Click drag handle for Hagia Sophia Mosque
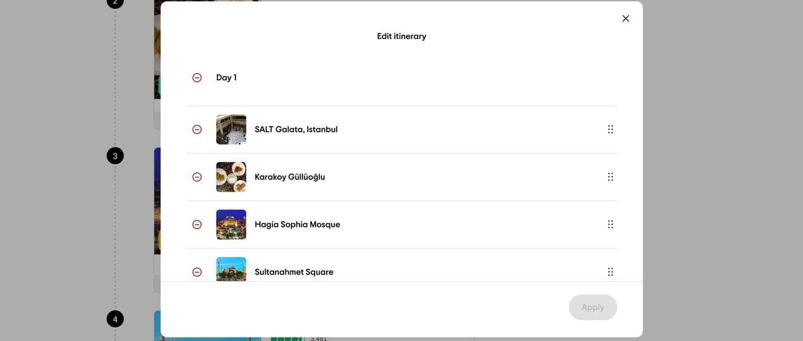Viewport: 803px width, 341px height. pyautogui.click(x=610, y=225)
